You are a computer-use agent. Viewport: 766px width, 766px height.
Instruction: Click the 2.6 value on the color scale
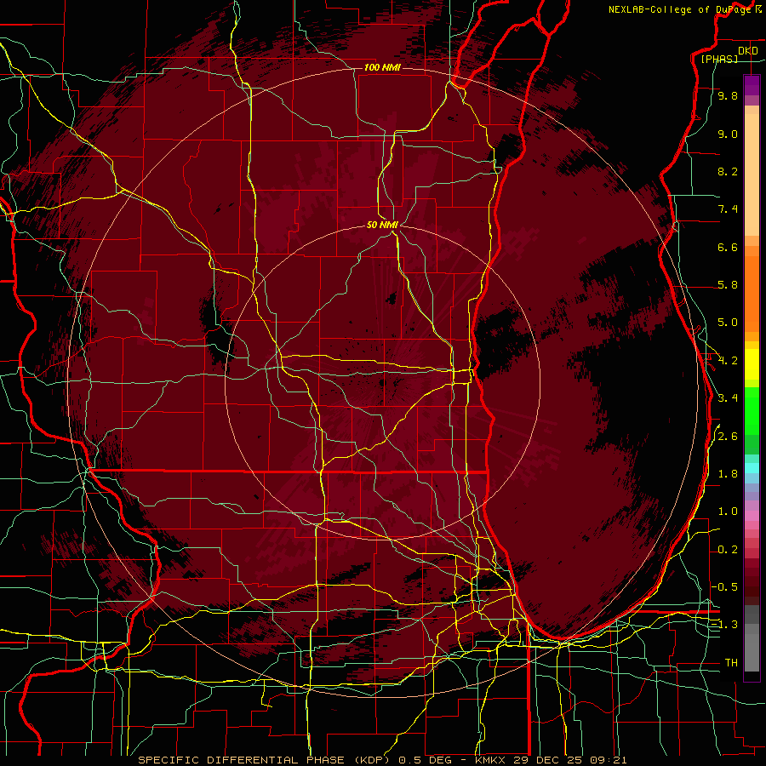point(728,437)
